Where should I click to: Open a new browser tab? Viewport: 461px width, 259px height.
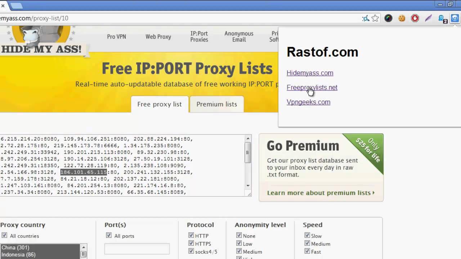pyautogui.click(x=17, y=6)
